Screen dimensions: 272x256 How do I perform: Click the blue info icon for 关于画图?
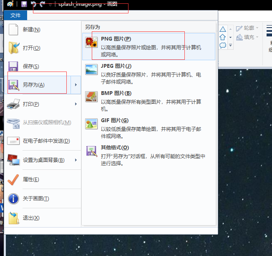click(x=13, y=199)
